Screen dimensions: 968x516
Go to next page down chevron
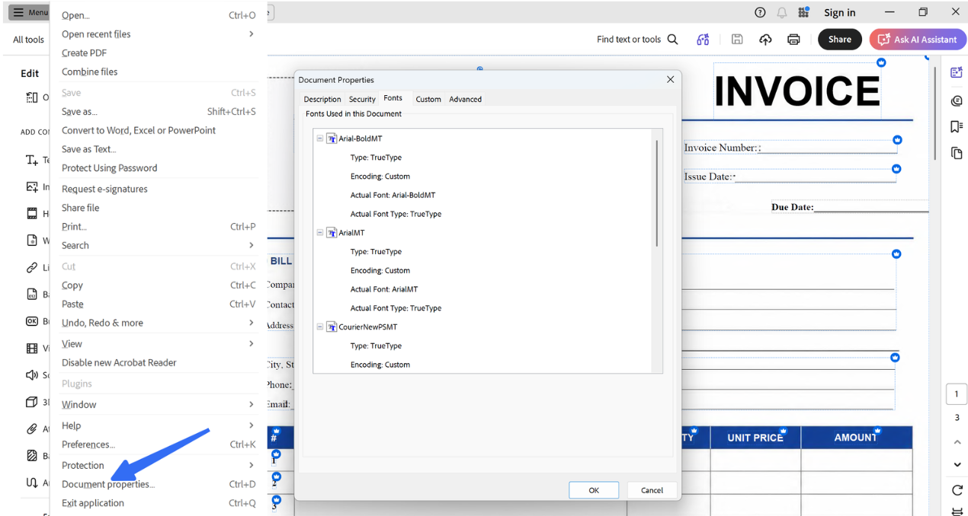tap(957, 465)
